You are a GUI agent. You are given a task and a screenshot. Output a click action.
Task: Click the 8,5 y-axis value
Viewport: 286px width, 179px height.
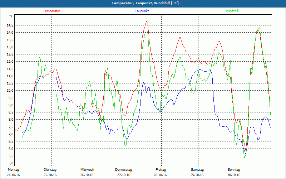[11, 112]
